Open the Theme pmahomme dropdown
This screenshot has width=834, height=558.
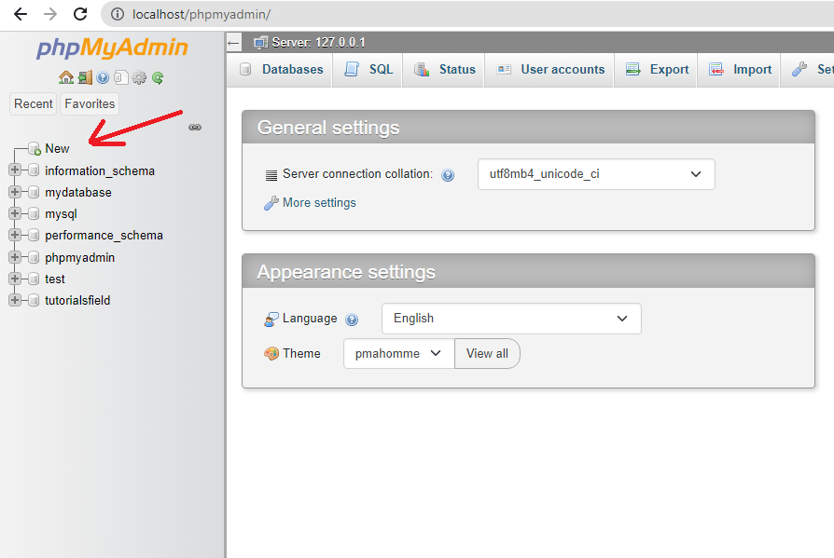tap(399, 354)
